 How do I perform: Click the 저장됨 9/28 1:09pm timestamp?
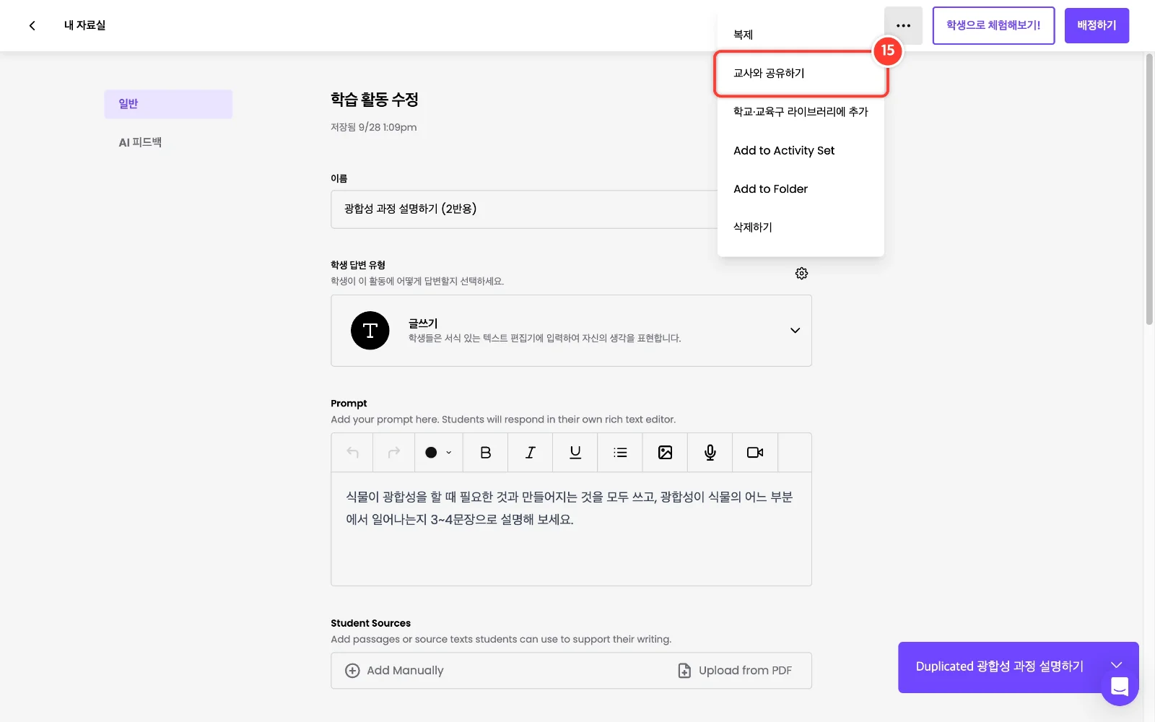pyautogui.click(x=374, y=128)
